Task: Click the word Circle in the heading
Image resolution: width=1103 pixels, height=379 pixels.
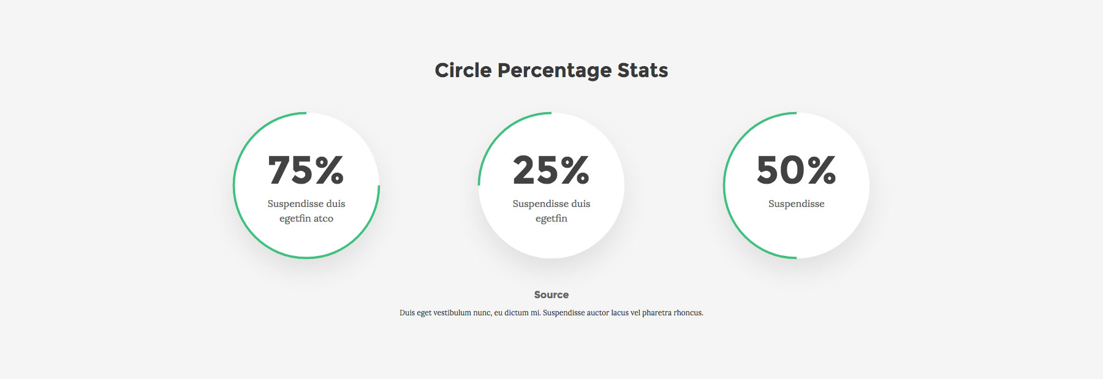Action: tap(463, 70)
